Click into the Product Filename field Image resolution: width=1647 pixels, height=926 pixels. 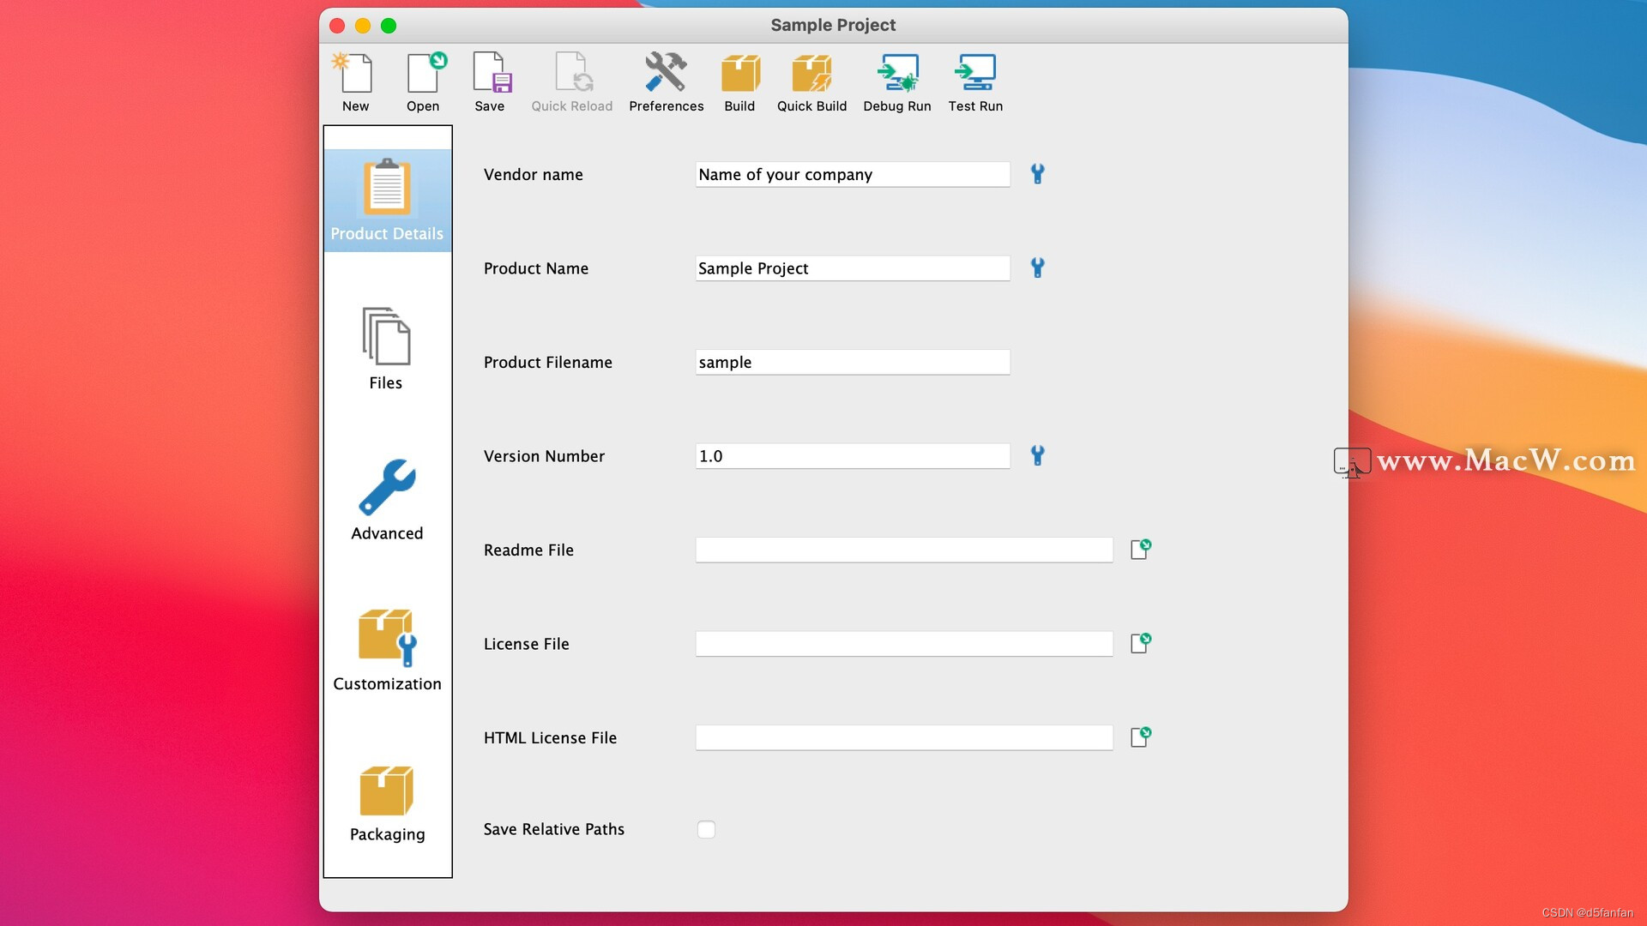pyautogui.click(x=852, y=362)
